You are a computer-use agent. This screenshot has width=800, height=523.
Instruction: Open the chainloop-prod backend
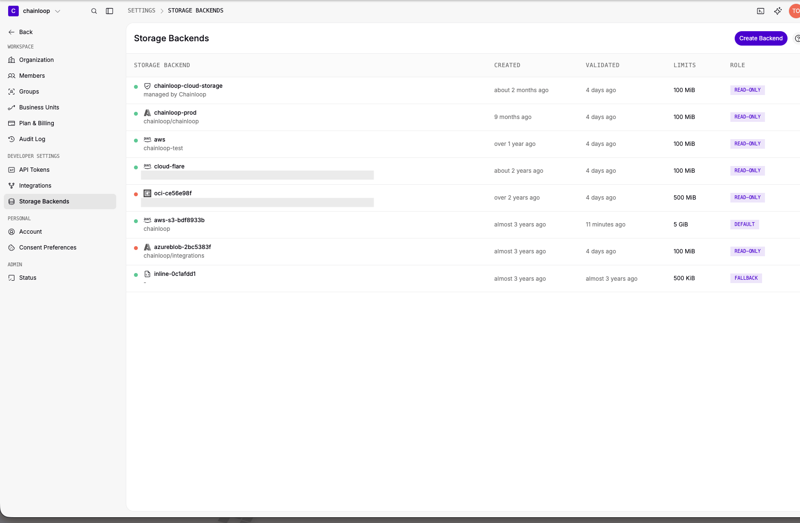175,113
